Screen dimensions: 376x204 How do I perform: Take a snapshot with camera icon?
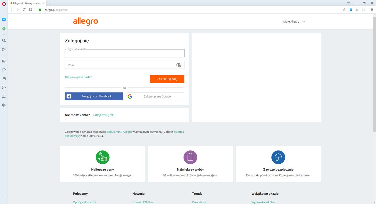(345, 10)
